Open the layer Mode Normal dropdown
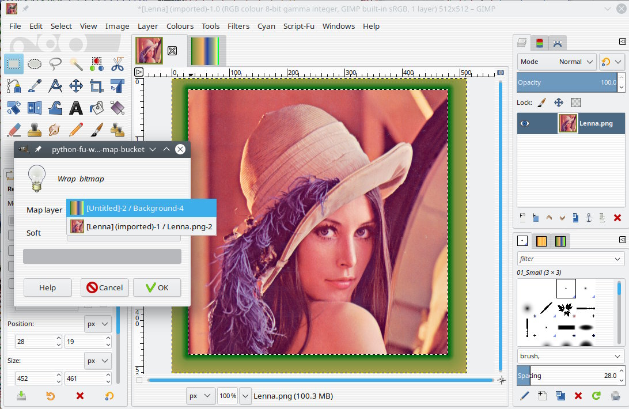 pyautogui.click(x=557, y=62)
